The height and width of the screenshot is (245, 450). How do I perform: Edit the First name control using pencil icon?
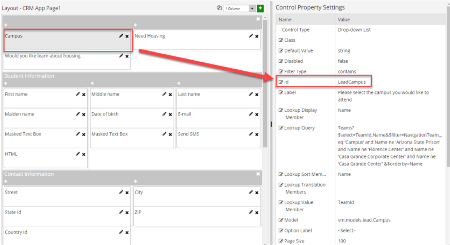(78, 94)
